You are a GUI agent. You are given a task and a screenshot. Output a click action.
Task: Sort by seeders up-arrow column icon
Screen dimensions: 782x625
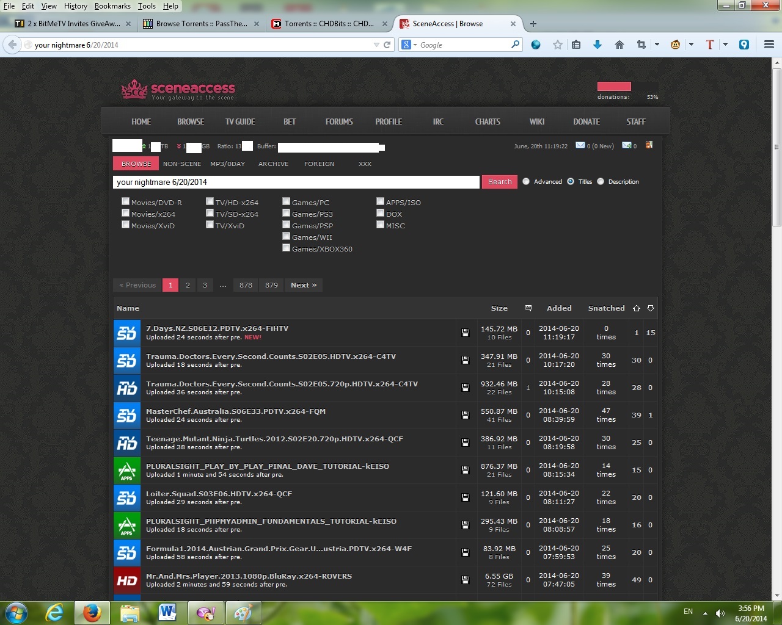coord(637,308)
